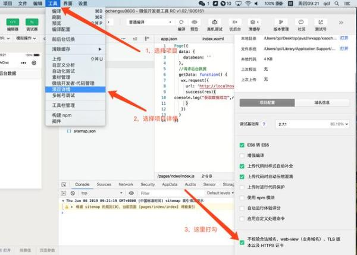Select sitemap.json in file tree

(84, 131)
